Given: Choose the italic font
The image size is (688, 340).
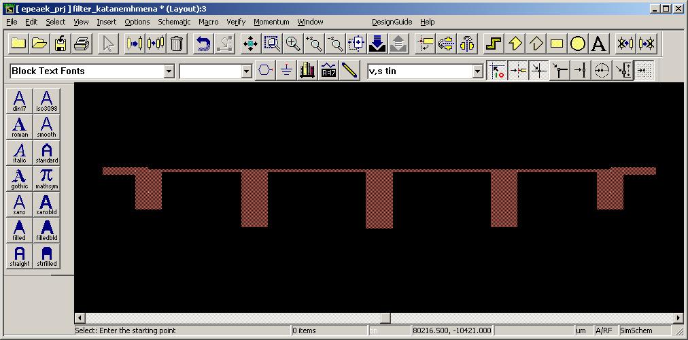Looking at the screenshot, I should [x=20, y=153].
